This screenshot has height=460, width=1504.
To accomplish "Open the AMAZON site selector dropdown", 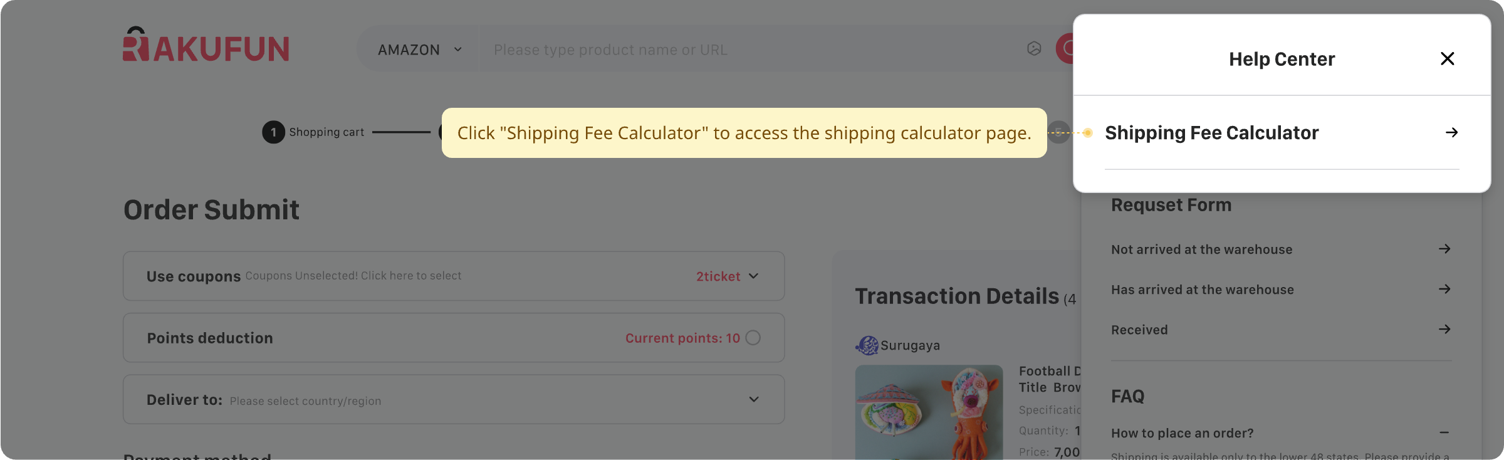I will point(420,50).
